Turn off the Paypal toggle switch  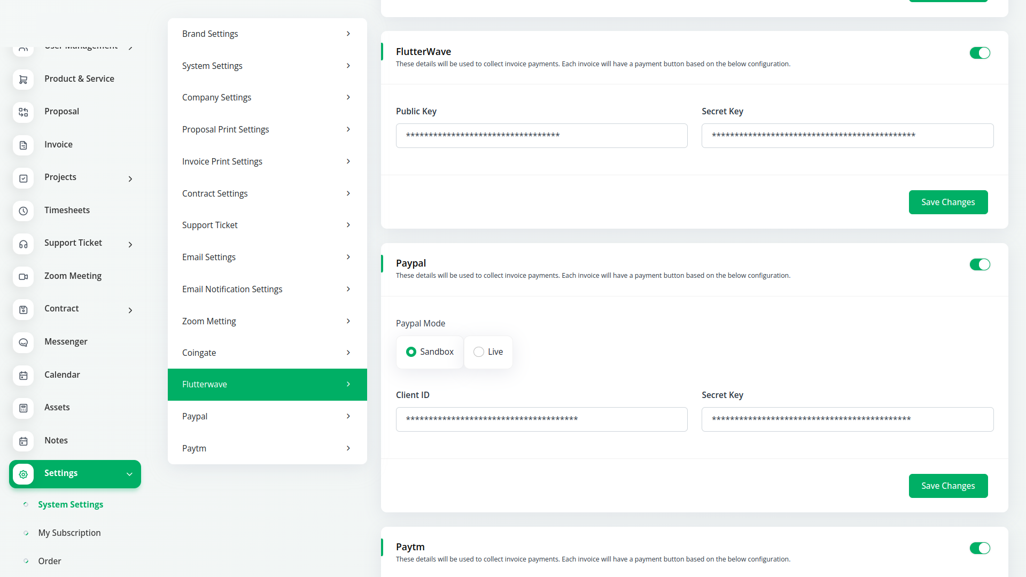tap(980, 264)
